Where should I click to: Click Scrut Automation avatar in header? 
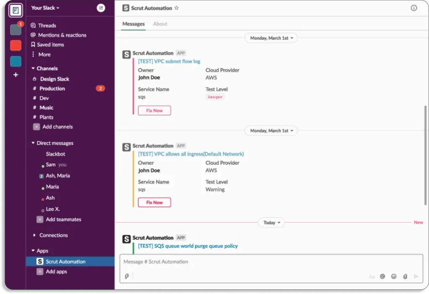coord(126,8)
